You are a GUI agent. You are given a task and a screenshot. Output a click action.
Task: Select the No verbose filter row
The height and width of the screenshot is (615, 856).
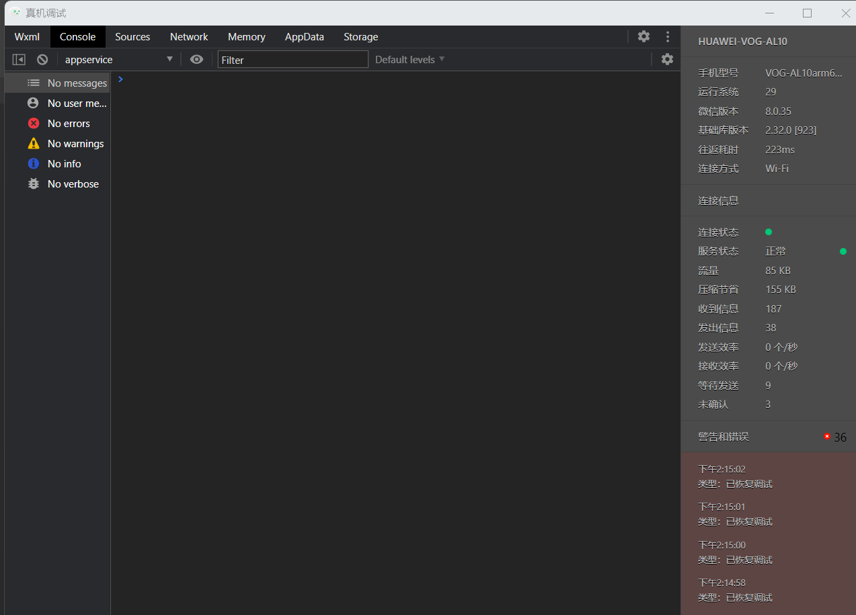(57, 184)
